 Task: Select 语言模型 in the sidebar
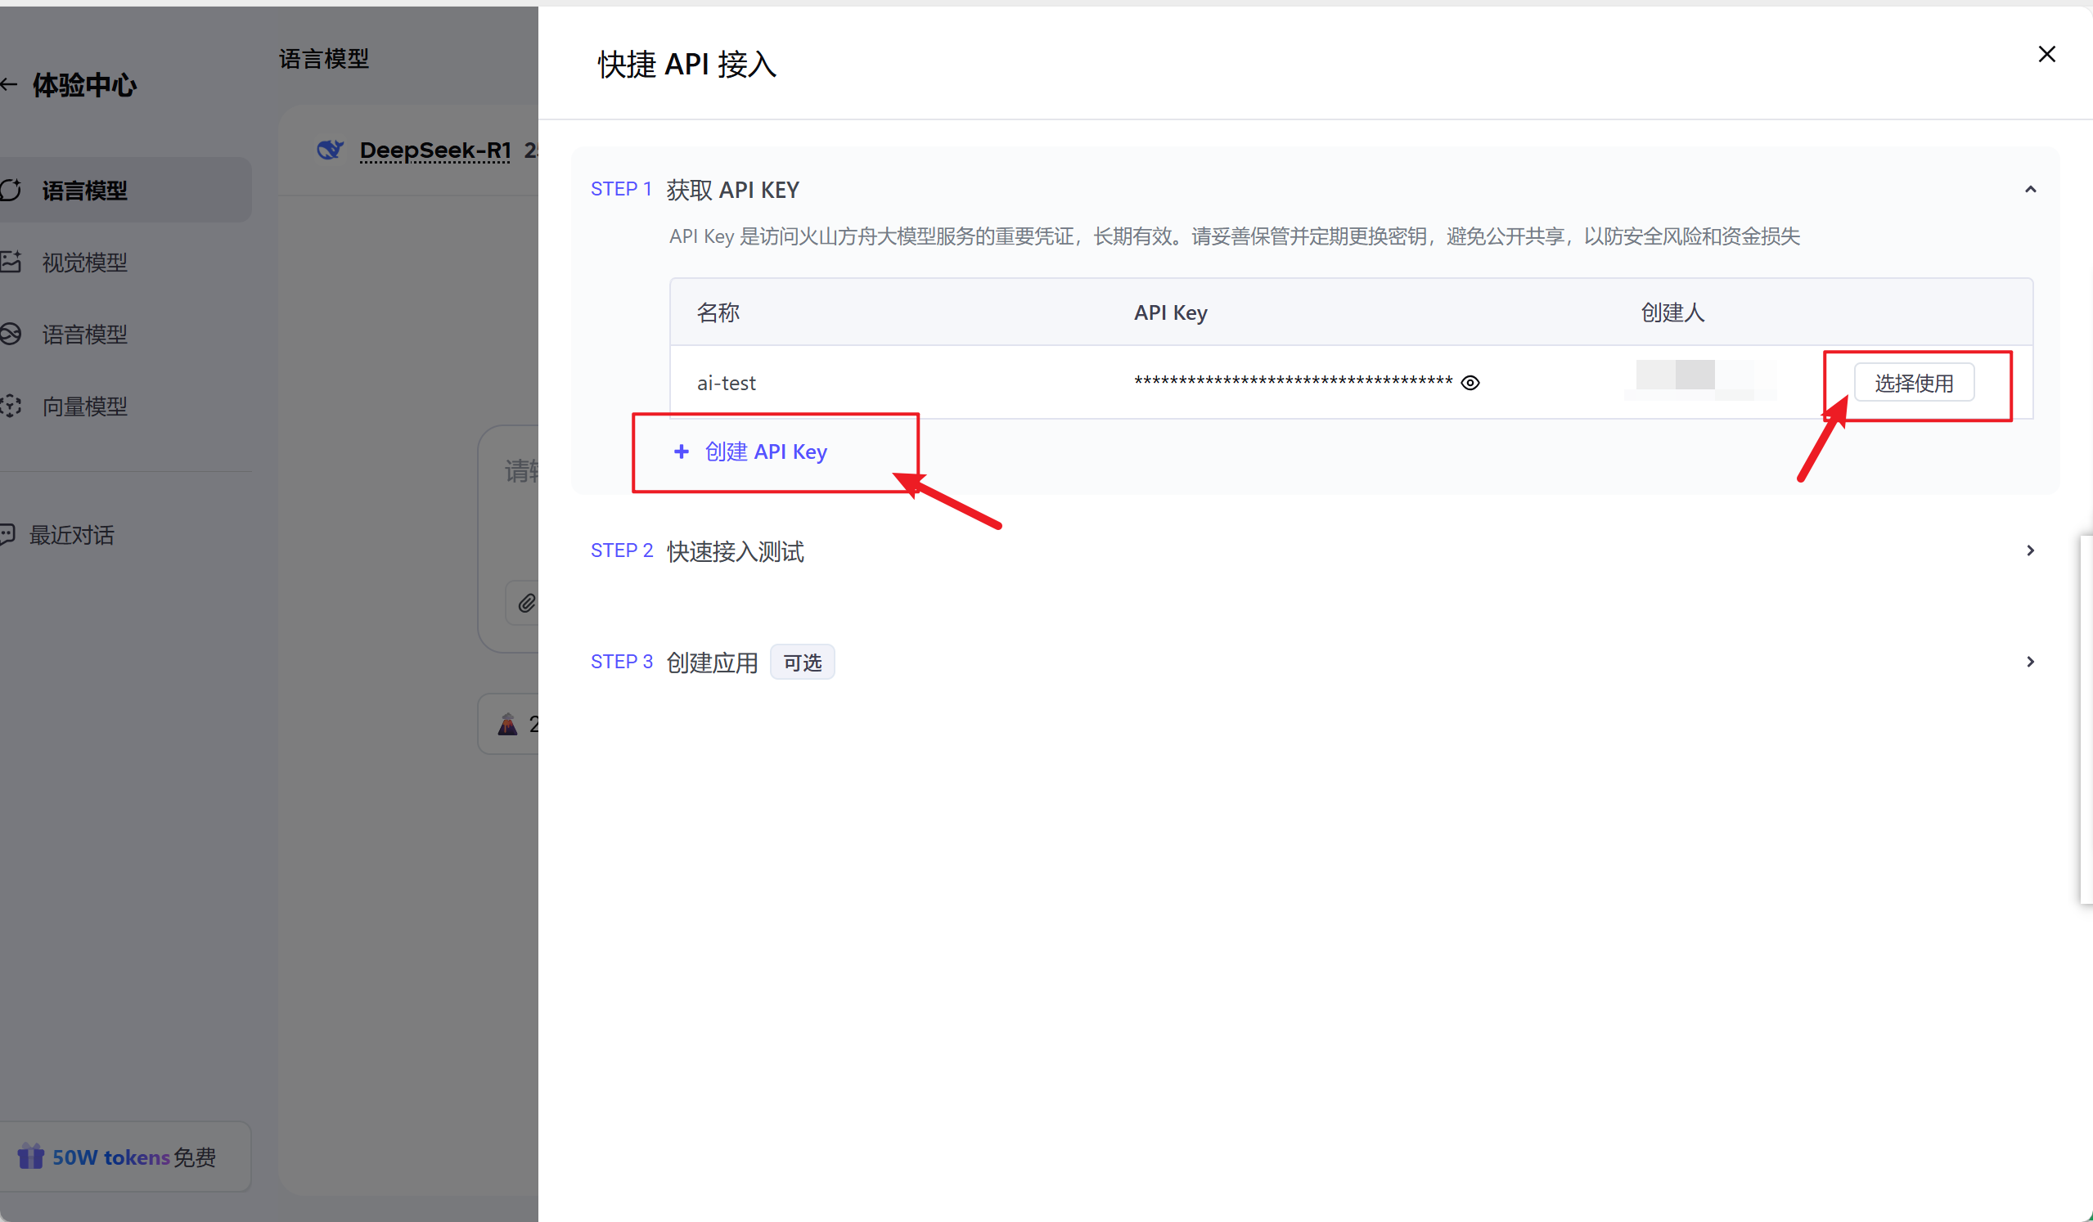click(85, 191)
